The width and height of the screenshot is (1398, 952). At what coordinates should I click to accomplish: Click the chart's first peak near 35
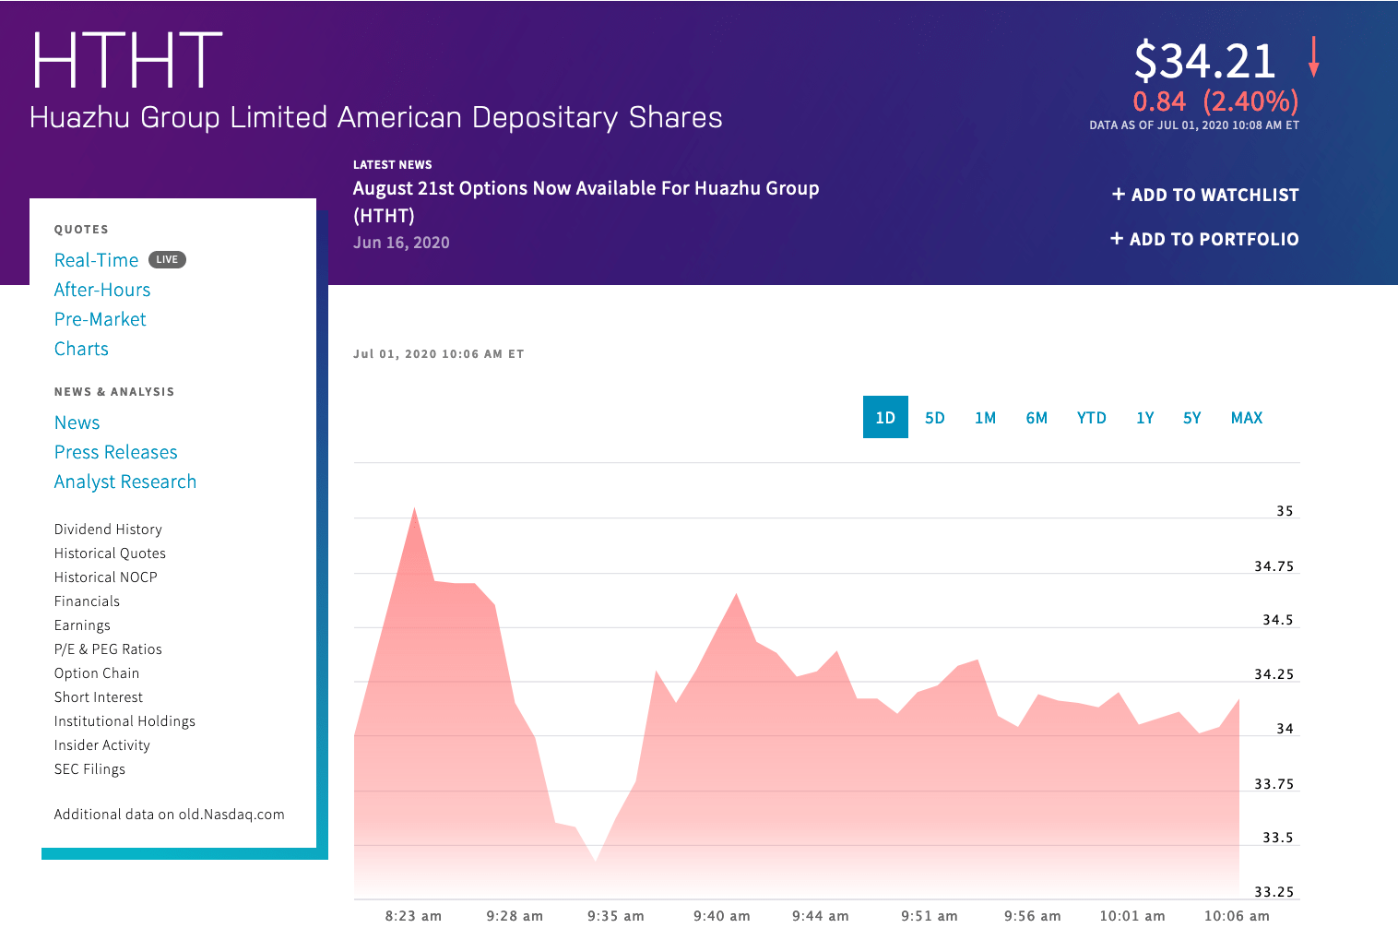pyautogui.click(x=415, y=507)
